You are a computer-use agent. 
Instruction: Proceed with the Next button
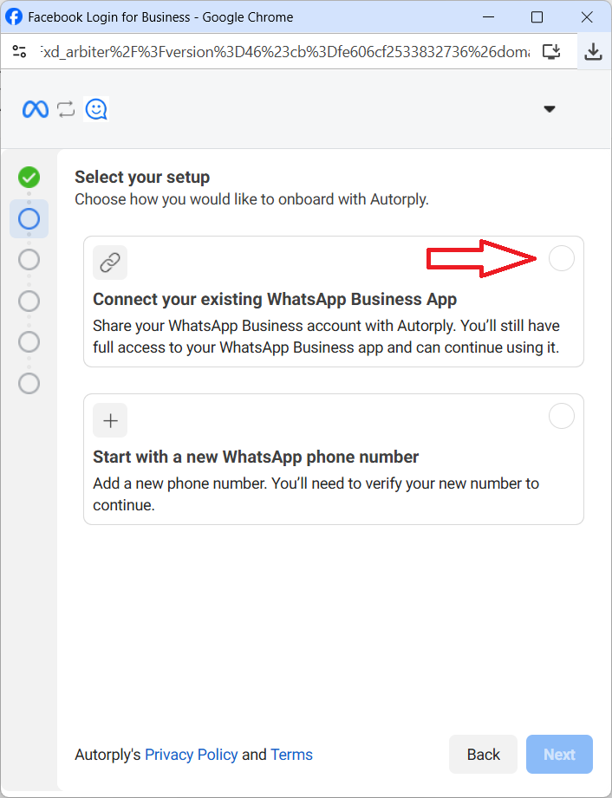click(559, 754)
